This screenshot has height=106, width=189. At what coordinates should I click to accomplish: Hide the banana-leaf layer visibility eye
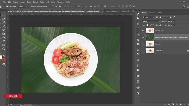(143, 37)
